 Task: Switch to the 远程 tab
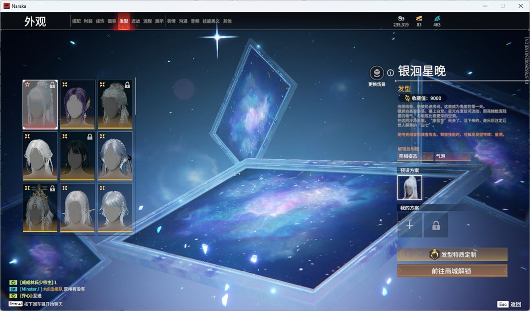point(148,21)
